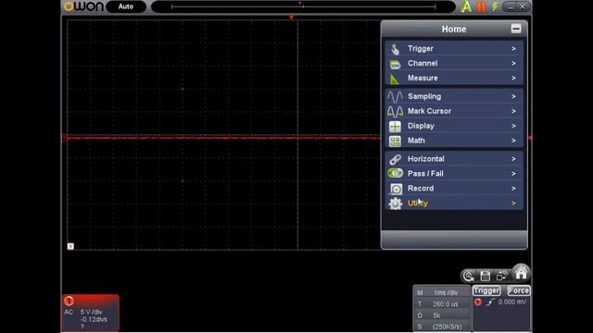The image size is (593, 333).
Task: Click the Trigger button in bottom panel
Action: 486,290
